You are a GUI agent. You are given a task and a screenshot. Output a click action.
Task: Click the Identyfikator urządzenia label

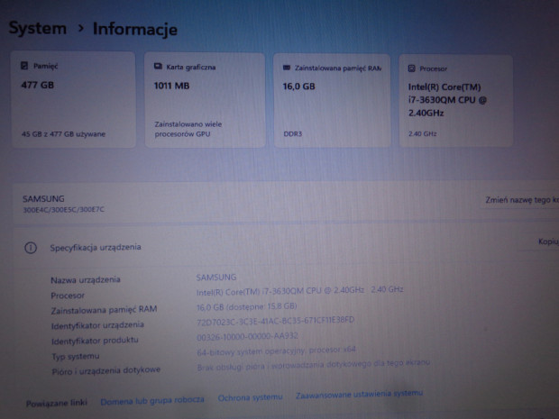[97, 325]
